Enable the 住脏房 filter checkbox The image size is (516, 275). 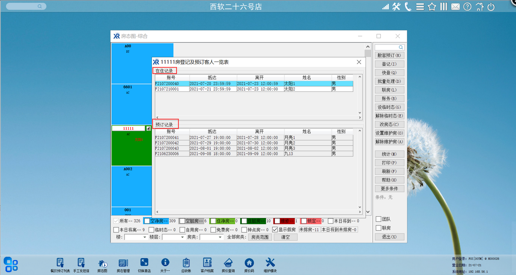[244, 221]
